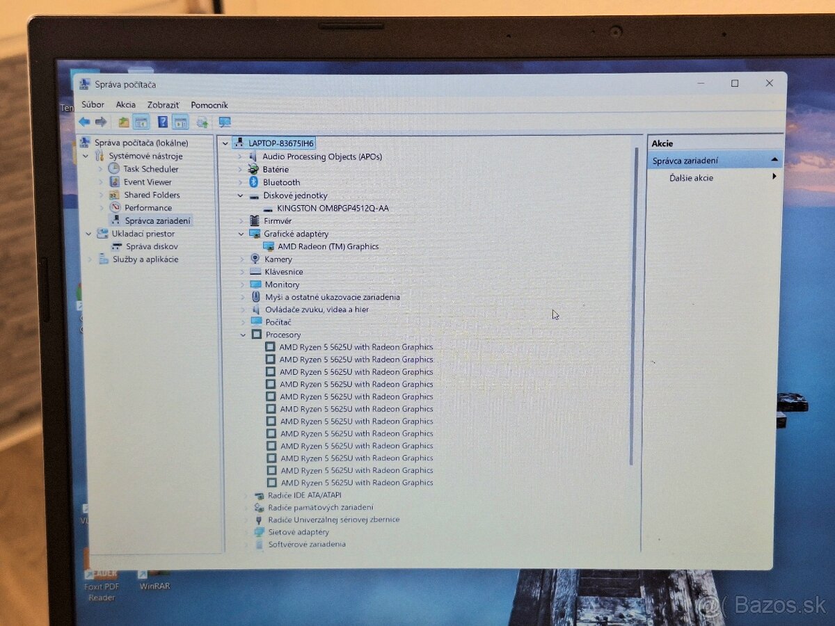This screenshot has height=626, width=835.
Task: Expand the Radiče IDE ATA/ATAPI category
Action: 246,495
